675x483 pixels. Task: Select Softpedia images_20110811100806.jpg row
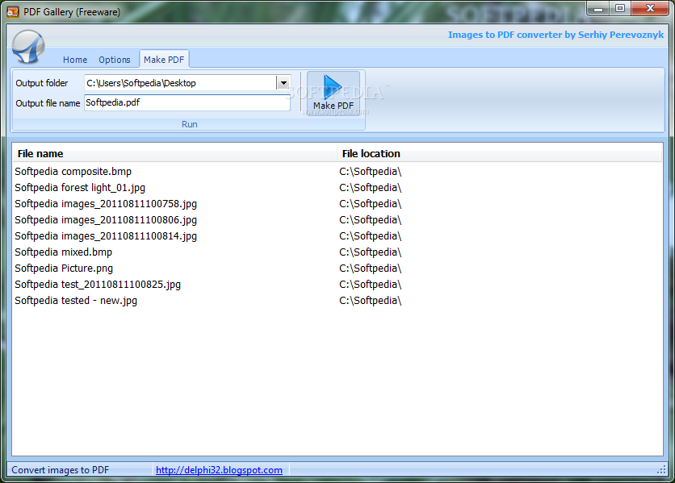(x=337, y=220)
